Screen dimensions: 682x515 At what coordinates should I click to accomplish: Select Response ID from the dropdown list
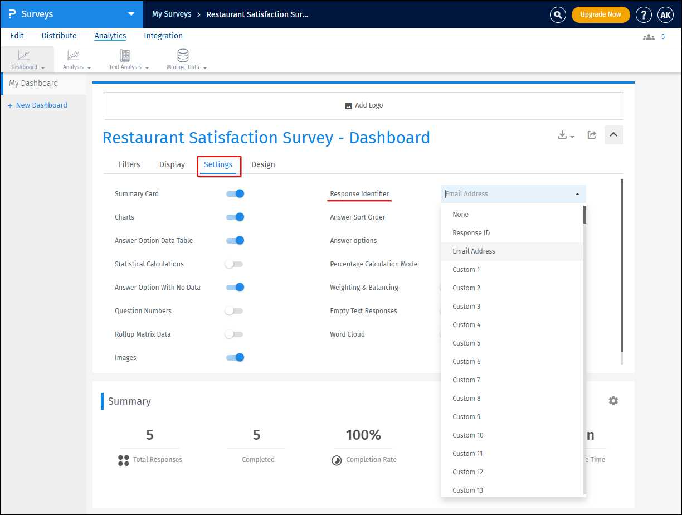point(471,233)
